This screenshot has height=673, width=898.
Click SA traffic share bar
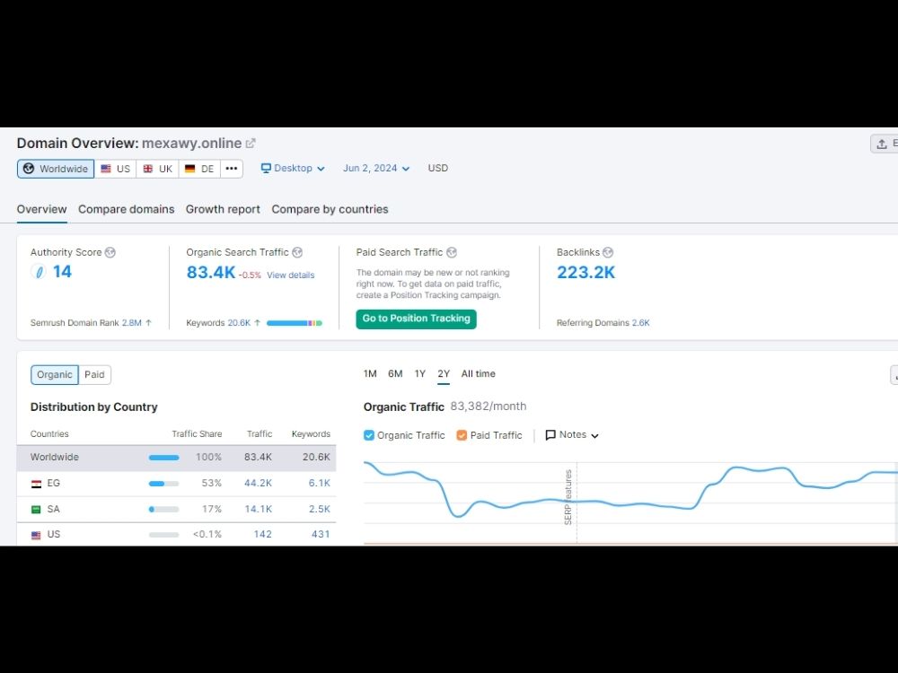click(x=163, y=510)
